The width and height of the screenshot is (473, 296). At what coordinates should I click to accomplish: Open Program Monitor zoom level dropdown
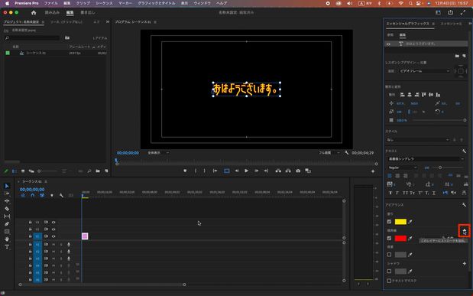coord(158,153)
